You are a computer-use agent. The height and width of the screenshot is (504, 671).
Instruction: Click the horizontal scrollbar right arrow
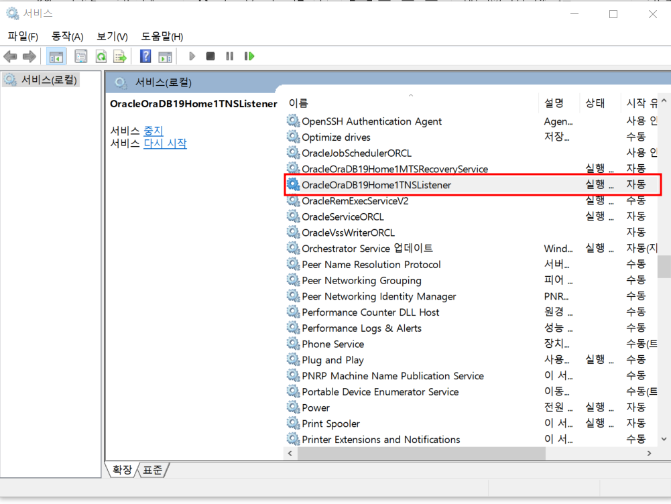649,454
